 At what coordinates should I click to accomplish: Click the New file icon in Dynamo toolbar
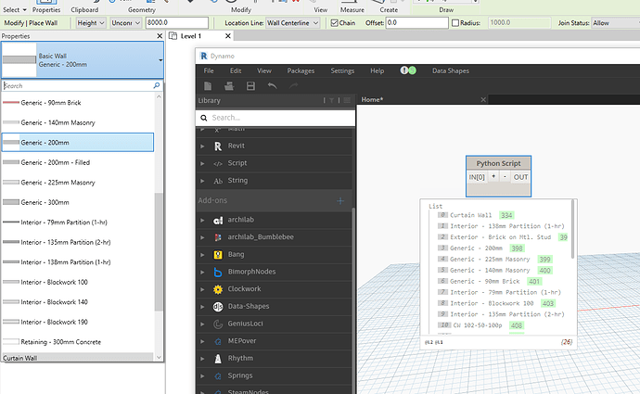tap(208, 86)
